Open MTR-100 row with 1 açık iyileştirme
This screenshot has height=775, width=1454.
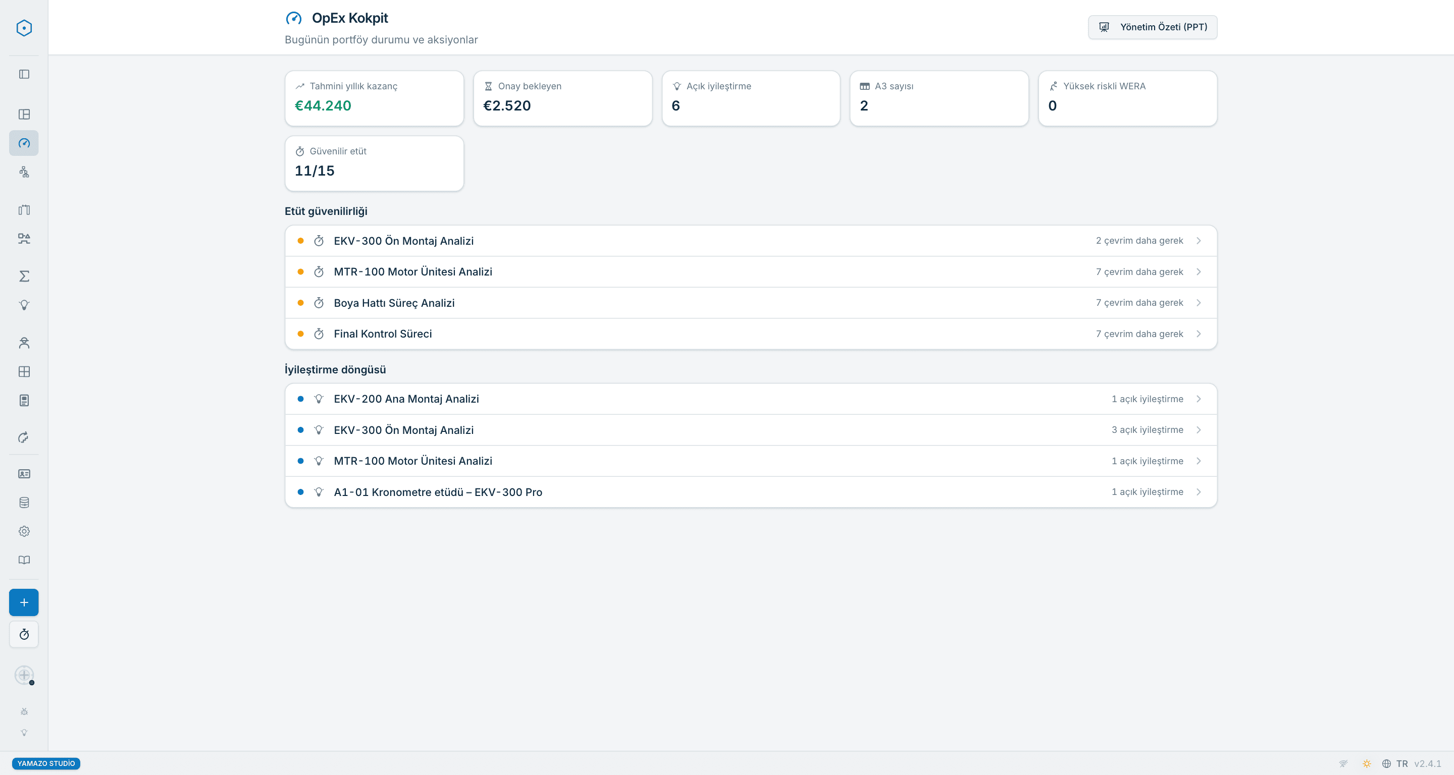(751, 461)
